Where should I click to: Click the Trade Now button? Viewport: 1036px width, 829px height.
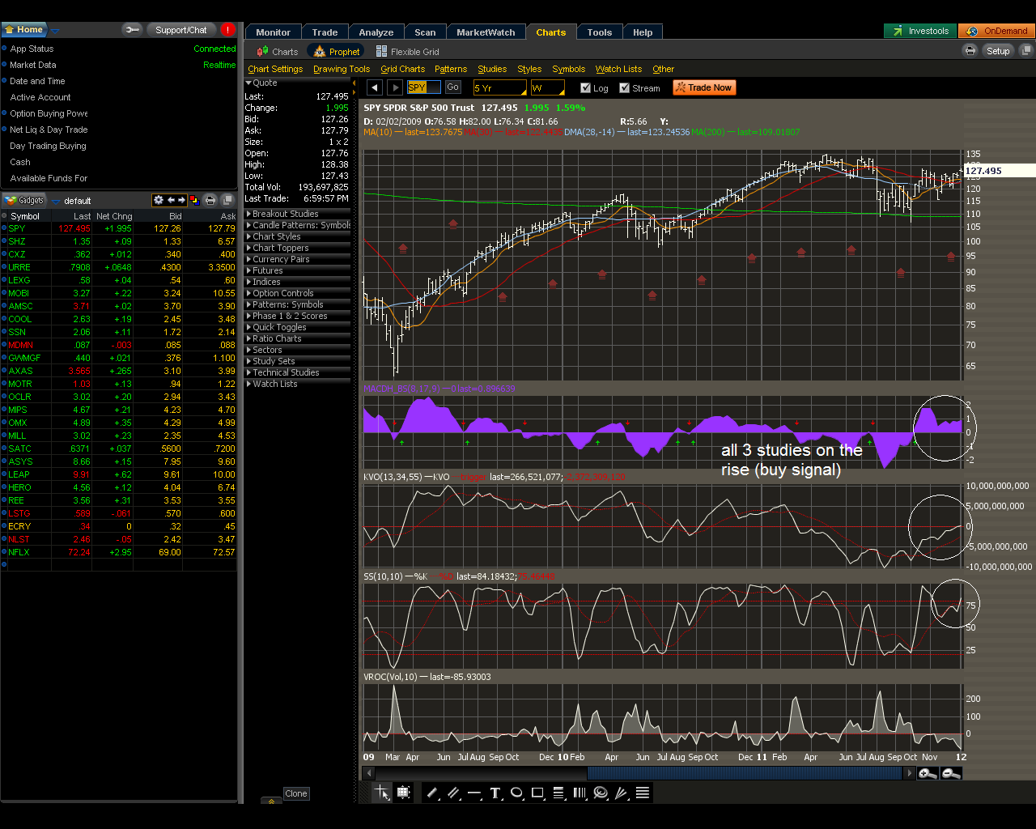704,87
